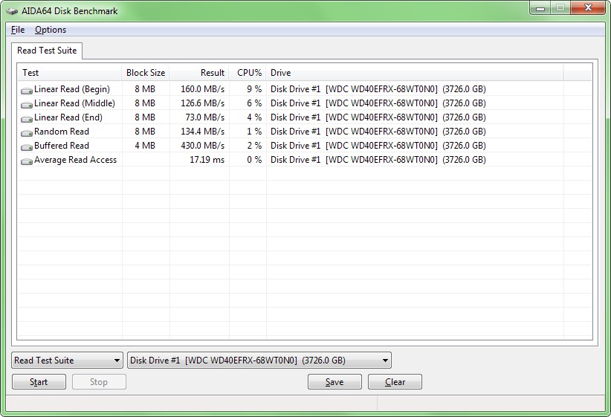611x417 pixels.
Task: Click the 73.0 MB/s result value
Action: pos(205,117)
